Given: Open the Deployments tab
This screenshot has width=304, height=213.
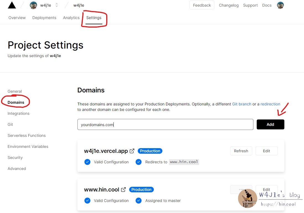Looking at the screenshot, I should tap(44, 18).
